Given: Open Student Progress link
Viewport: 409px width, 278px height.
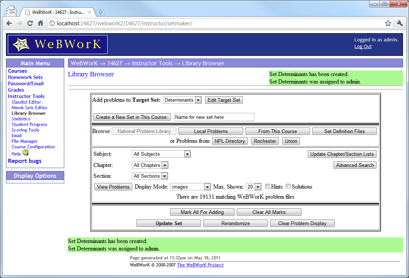Looking at the screenshot, I should (29, 124).
